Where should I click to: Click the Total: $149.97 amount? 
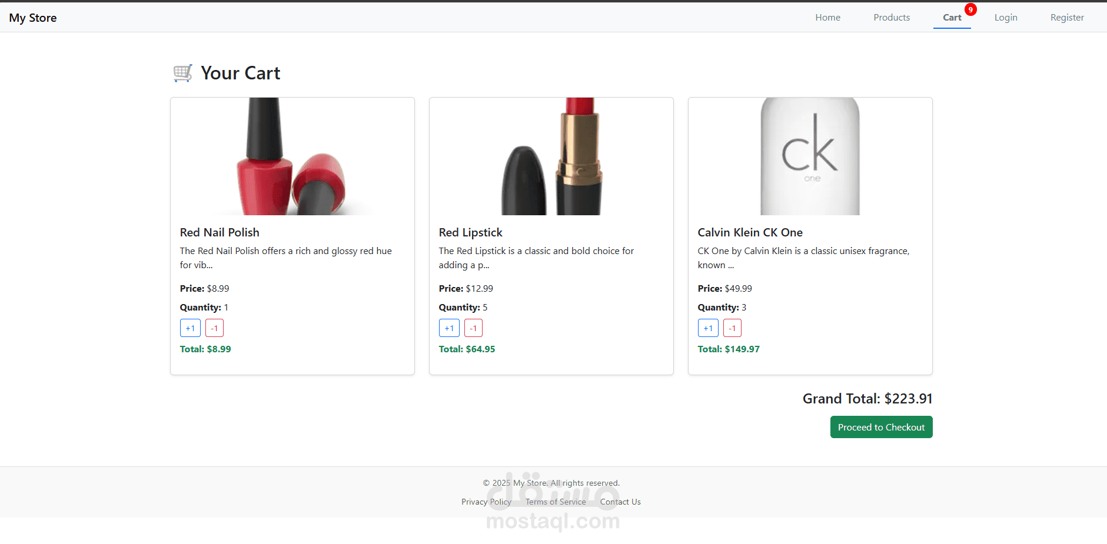(729, 349)
